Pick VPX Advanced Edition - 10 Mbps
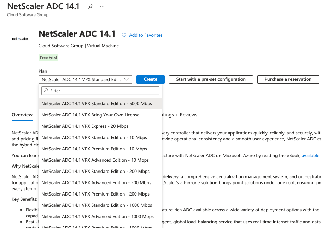Viewport: 321px width, 228px height. pos(100,160)
